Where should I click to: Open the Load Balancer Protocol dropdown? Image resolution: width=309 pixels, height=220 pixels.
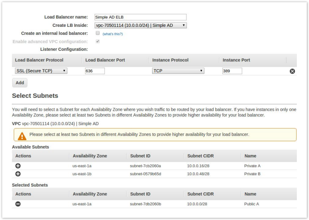pos(41,71)
